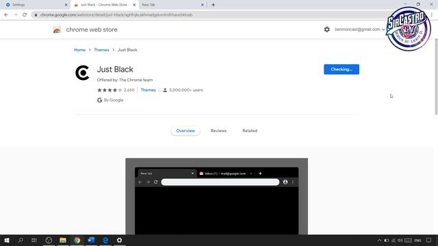438x246 pixels.
Task: Click the blue Checking... button
Action: pyautogui.click(x=342, y=69)
